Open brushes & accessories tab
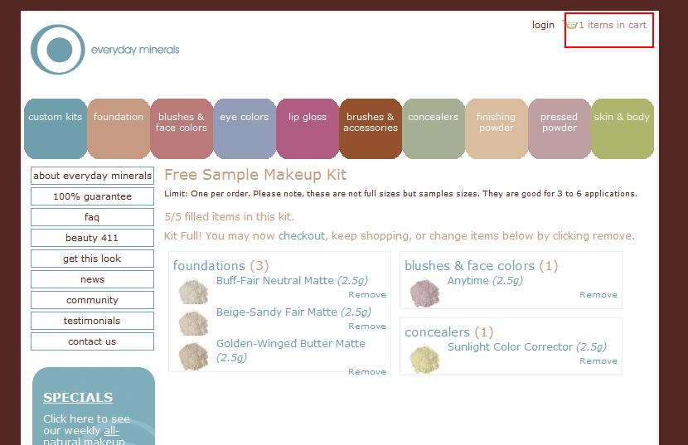This screenshot has height=445, width=688. point(371,128)
